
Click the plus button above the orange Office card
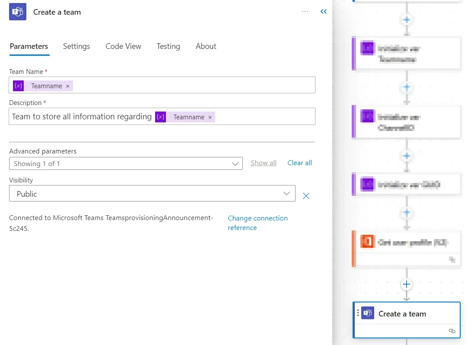tap(407, 213)
